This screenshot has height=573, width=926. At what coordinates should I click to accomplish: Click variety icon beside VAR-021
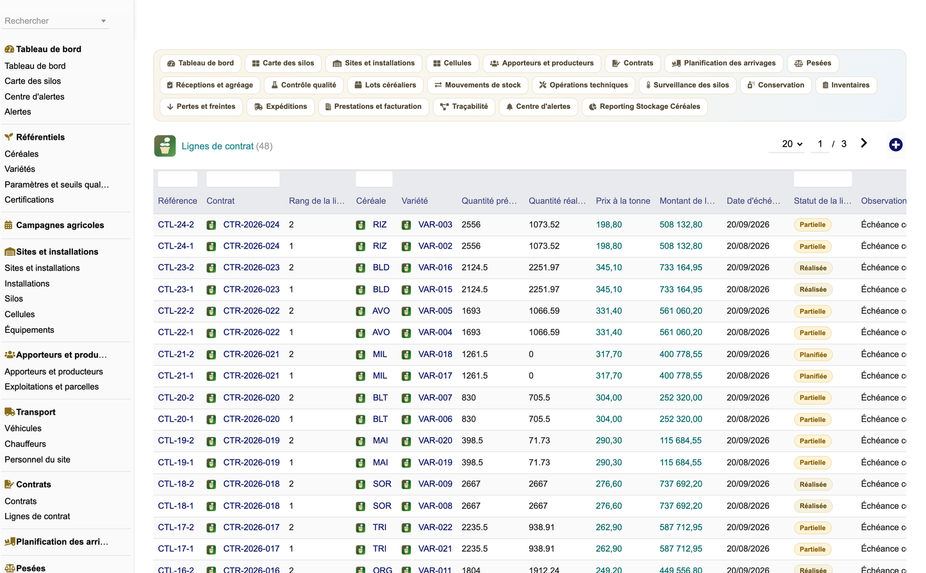[x=406, y=549]
